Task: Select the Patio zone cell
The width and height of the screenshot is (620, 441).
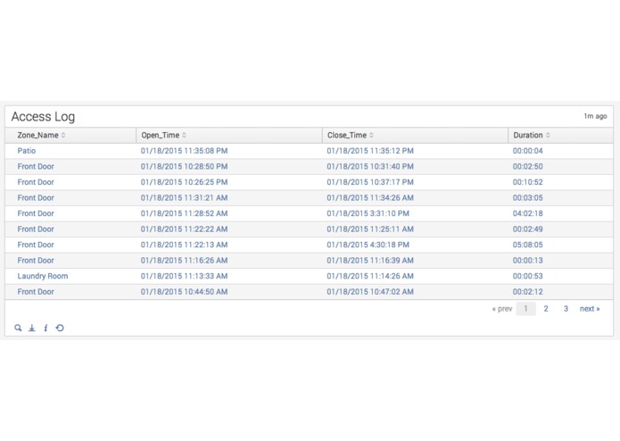Action: pos(27,151)
